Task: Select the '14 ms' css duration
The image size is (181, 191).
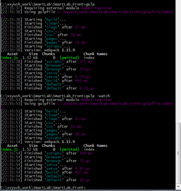Action: point(76,126)
